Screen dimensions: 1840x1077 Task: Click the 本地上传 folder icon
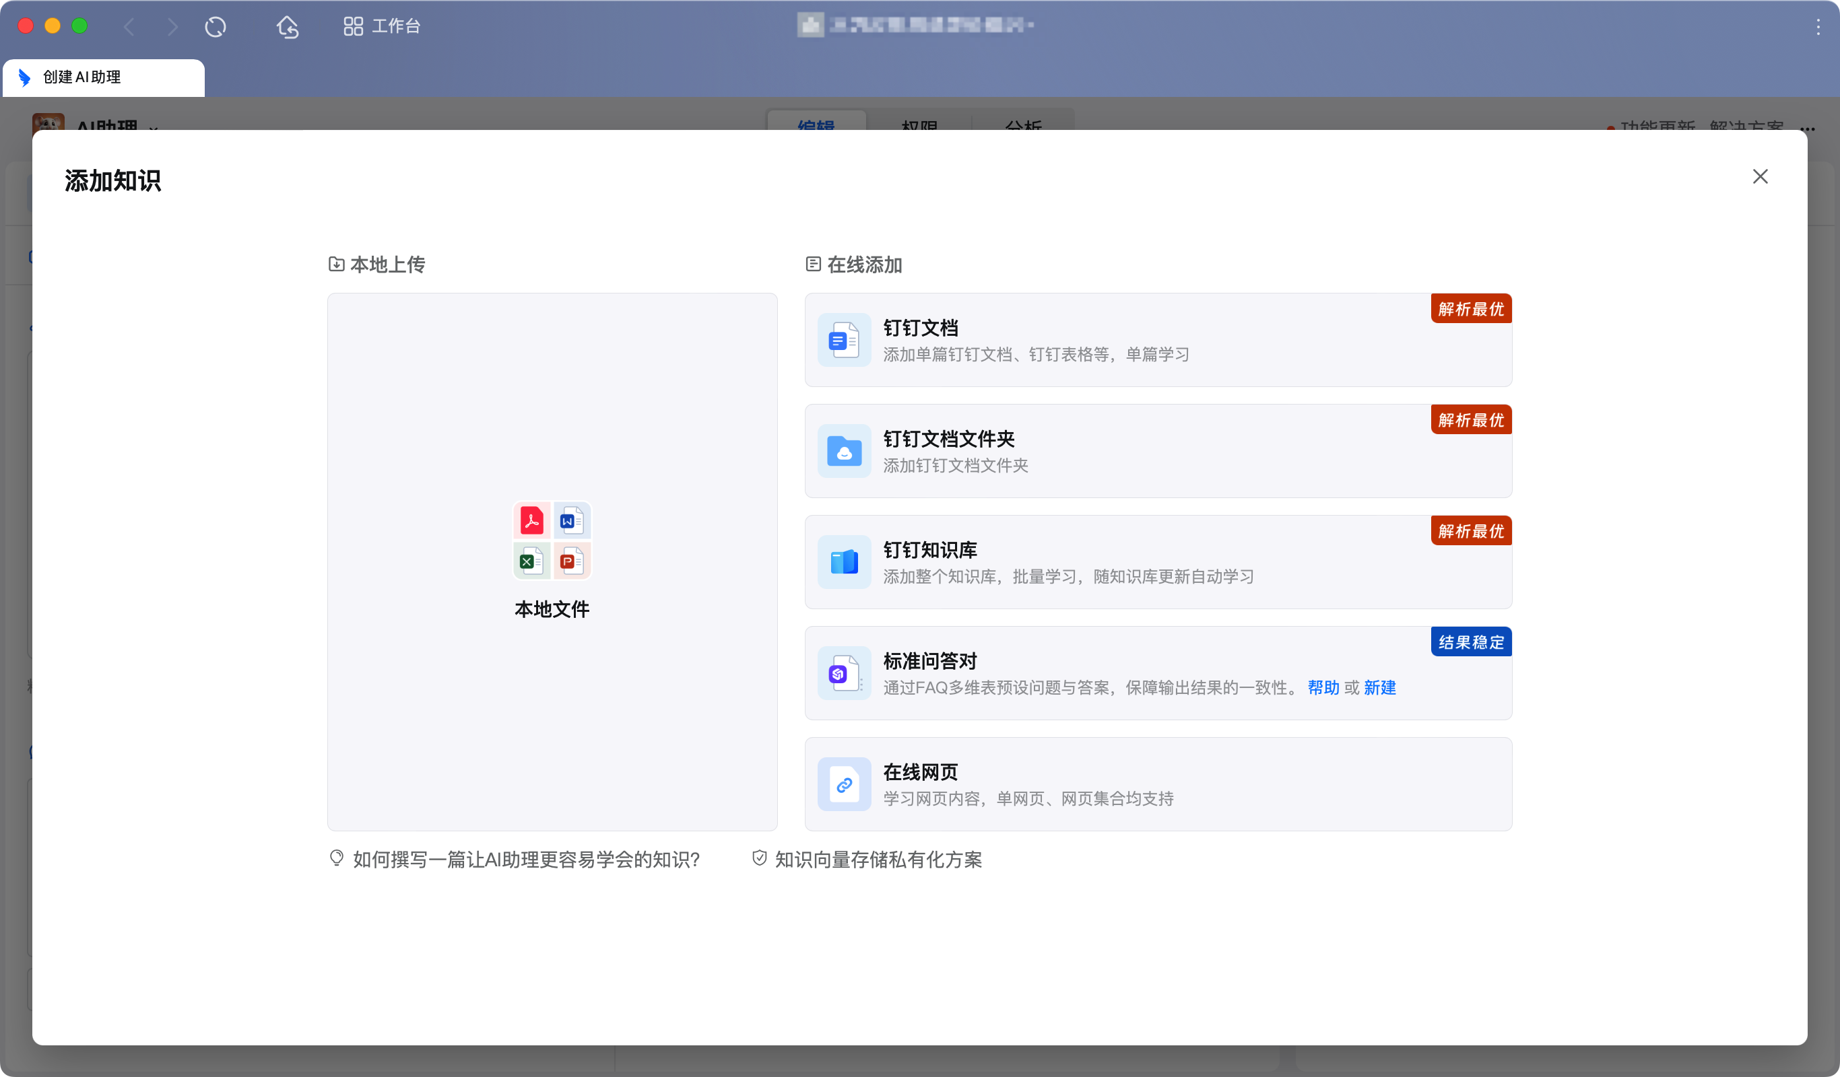337,264
